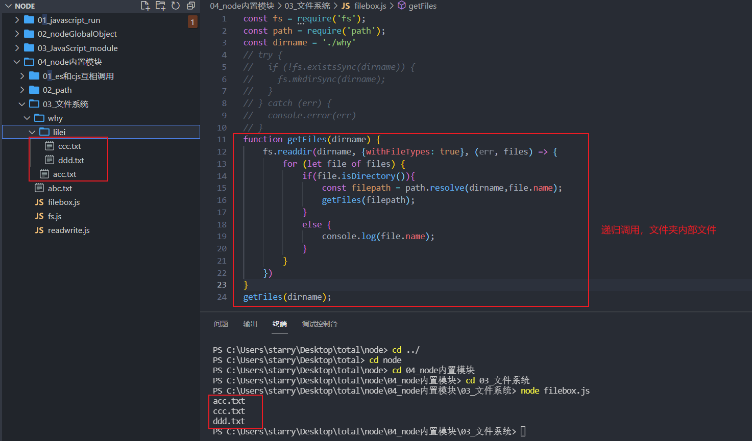752x441 pixels.
Task: Click the badge on 01_javascript_run row
Action: point(192,22)
